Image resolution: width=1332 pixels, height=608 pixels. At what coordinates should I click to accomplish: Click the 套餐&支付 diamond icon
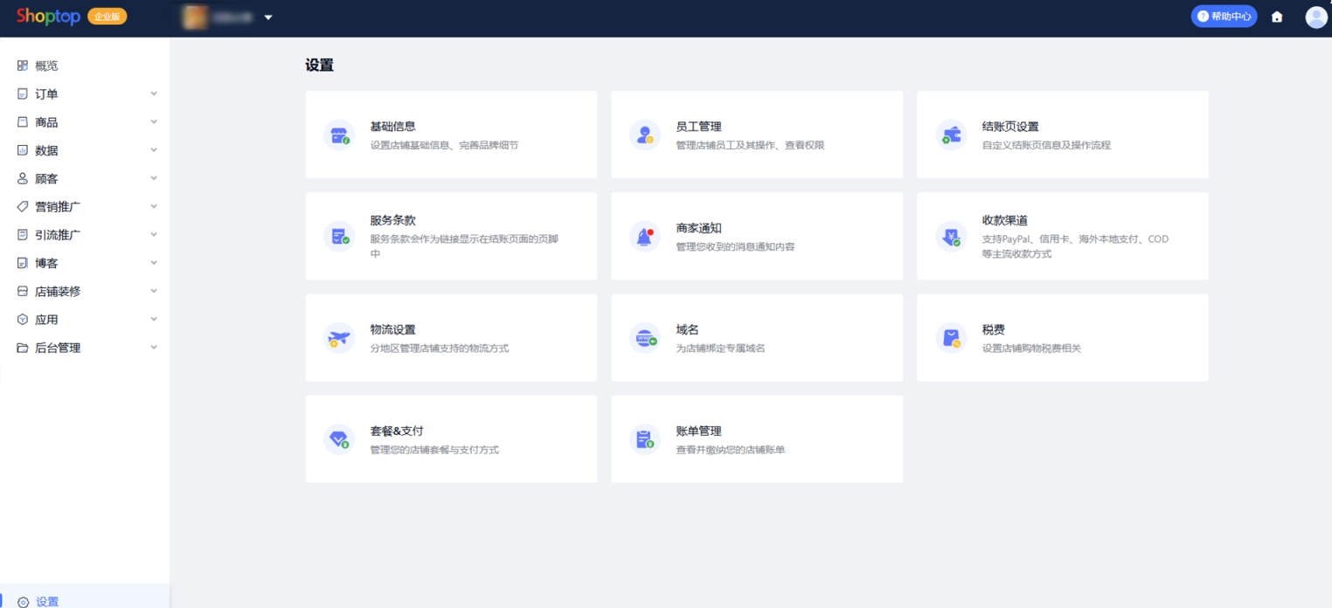coord(339,439)
